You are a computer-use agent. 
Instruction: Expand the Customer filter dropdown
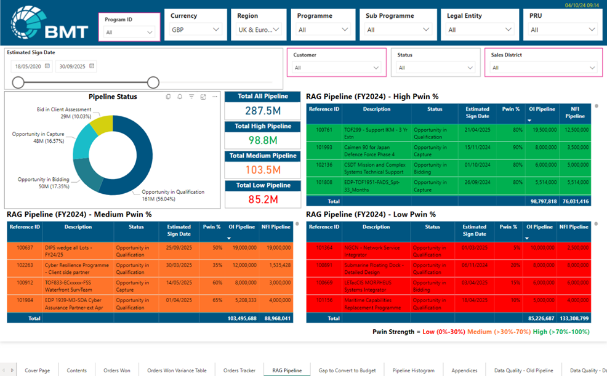(x=377, y=68)
